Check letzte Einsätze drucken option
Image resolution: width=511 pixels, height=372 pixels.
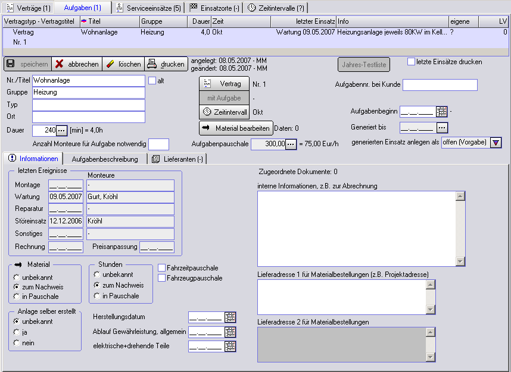click(411, 62)
